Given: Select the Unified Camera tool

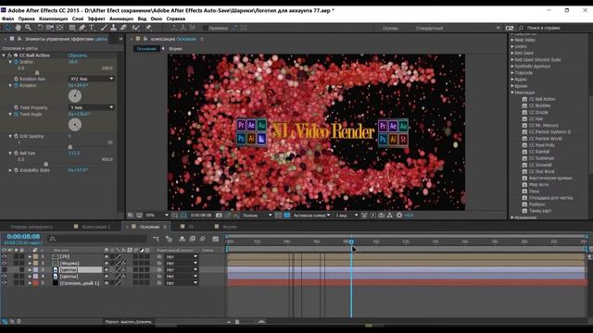Looking at the screenshot, I should 50,28.
